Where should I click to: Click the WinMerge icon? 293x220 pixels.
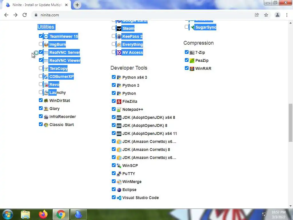click(x=119, y=182)
